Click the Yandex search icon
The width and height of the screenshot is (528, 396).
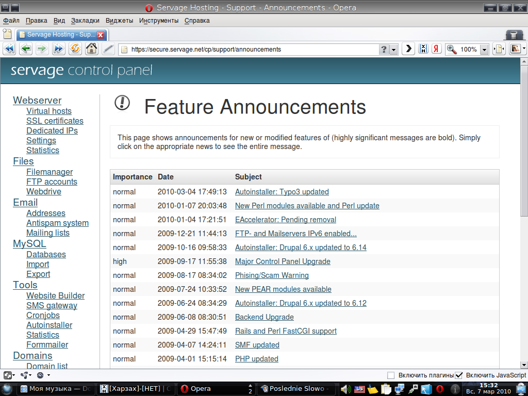click(x=436, y=49)
